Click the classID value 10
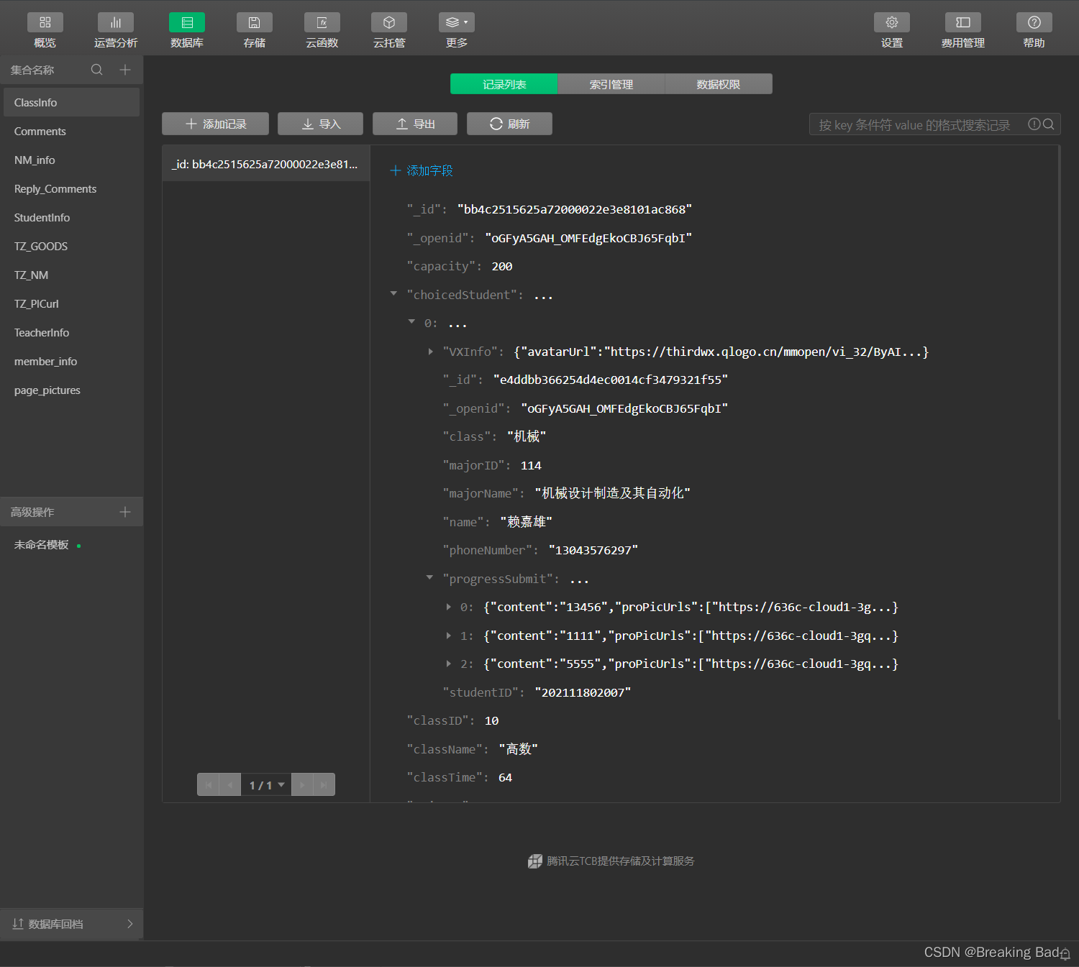Screen dimensions: 1079x967 tap(491, 720)
